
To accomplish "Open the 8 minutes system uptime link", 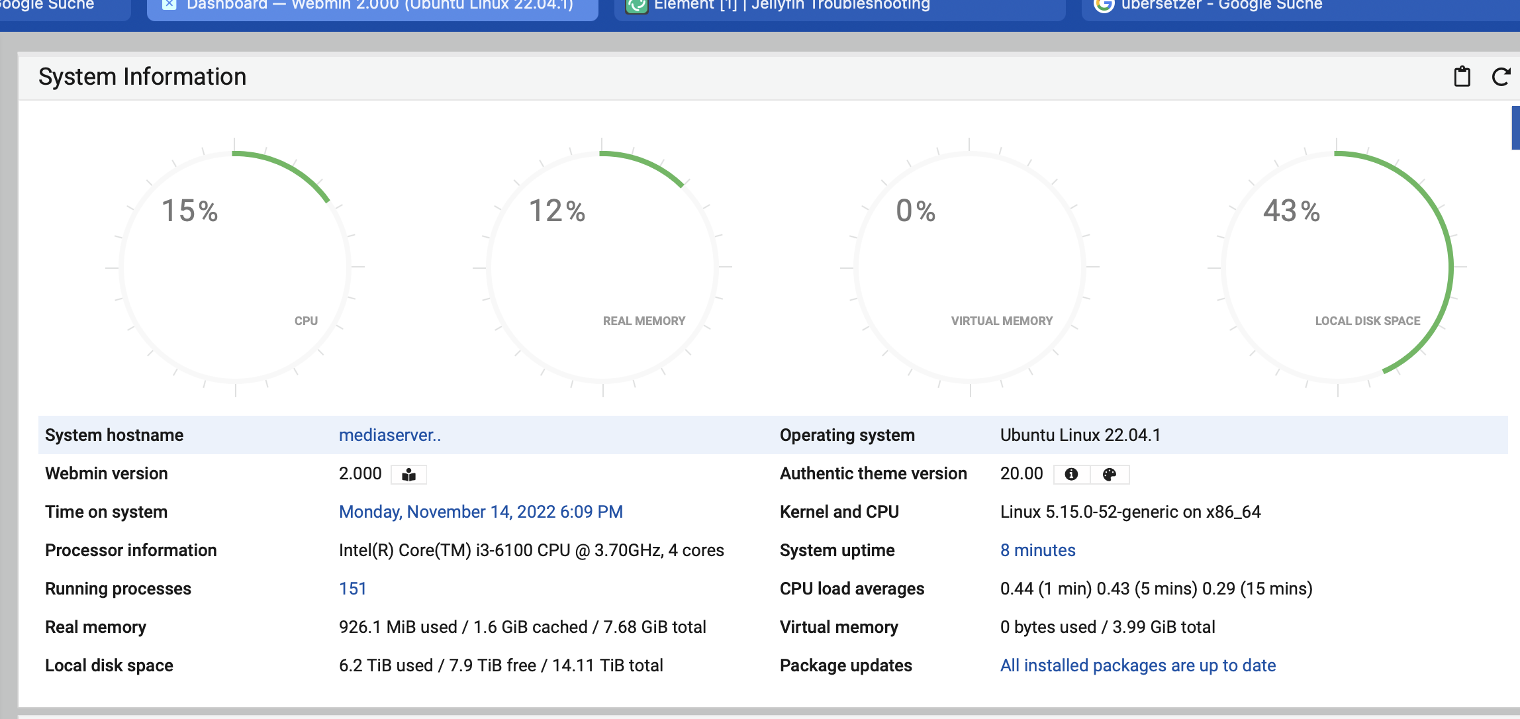I will (1037, 550).
